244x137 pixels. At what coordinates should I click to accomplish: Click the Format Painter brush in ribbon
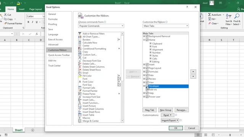5,24
